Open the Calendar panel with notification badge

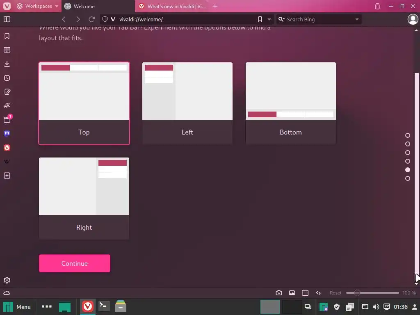[7, 119]
